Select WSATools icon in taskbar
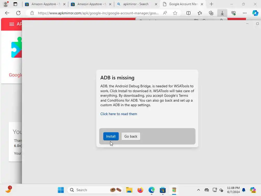Viewport: 261px width, 196px height. click(x=174, y=190)
